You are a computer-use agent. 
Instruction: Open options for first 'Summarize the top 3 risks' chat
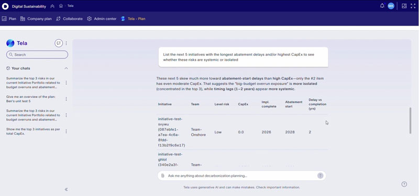tap(67, 83)
